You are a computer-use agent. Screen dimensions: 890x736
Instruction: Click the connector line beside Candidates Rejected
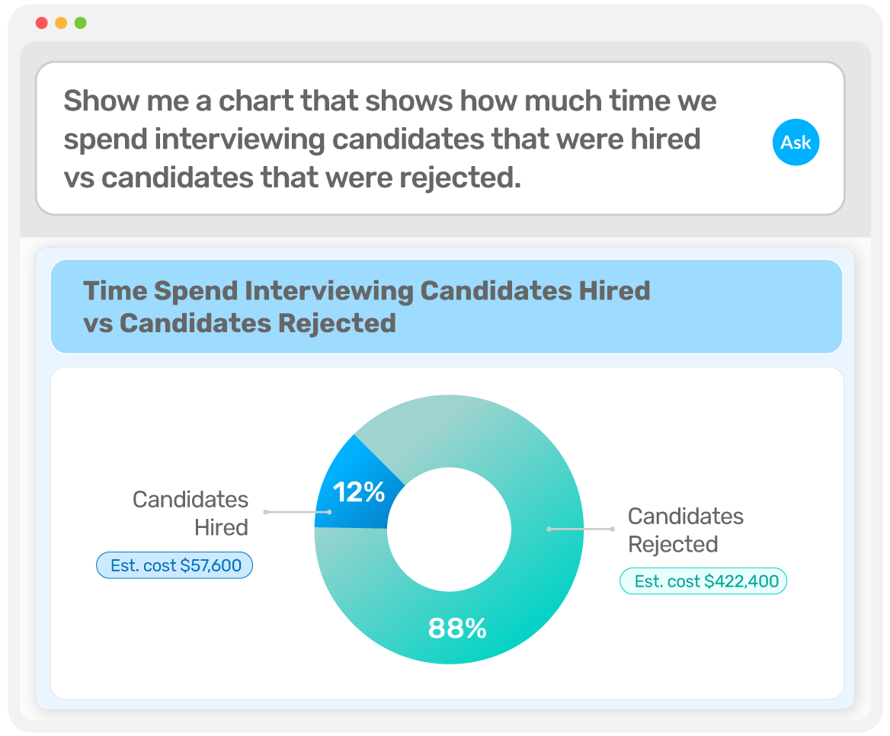pos(581,529)
